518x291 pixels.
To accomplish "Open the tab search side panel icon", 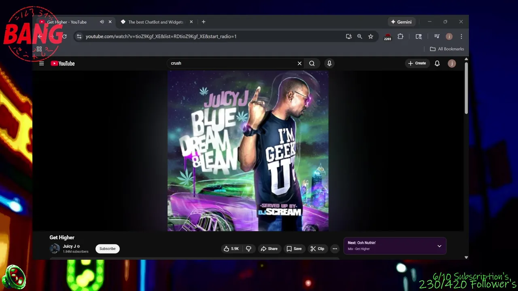I will [x=419, y=36].
